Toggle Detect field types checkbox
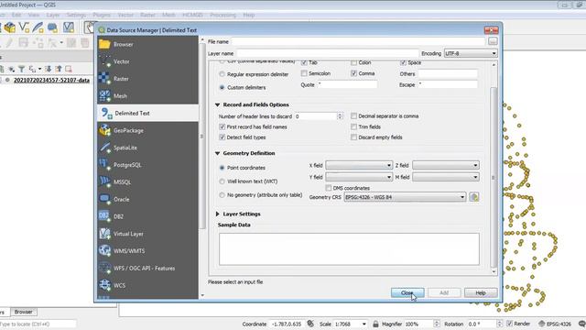 pyautogui.click(x=222, y=137)
